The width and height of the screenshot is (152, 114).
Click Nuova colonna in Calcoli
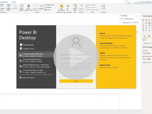tap(91, 7)
